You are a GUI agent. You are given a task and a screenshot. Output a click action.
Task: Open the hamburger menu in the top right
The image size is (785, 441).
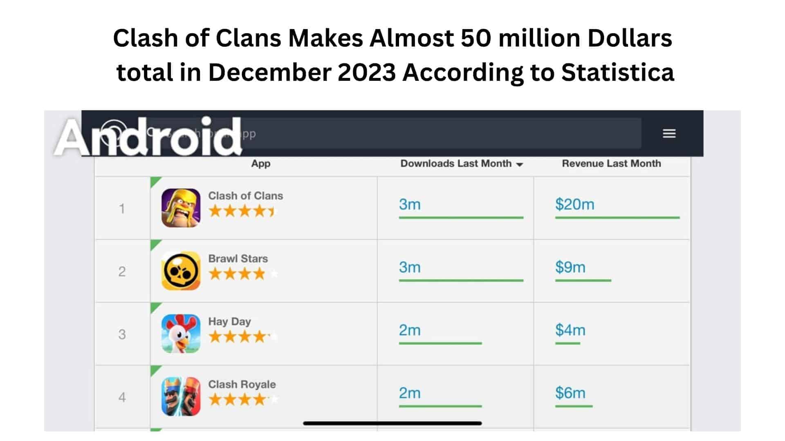(669, 134)
